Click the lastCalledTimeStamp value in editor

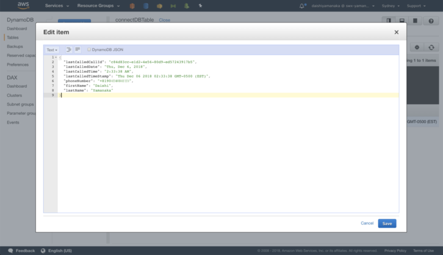point(163,76)
